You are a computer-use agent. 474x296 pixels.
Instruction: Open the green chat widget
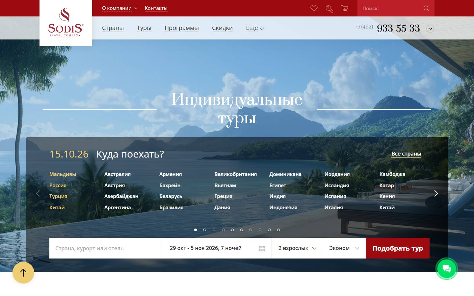tap(447, 269)
